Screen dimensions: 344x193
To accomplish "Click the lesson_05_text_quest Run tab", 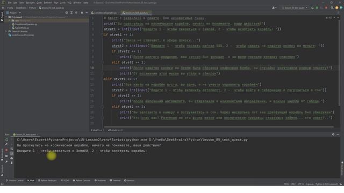I will coord(25,135).
